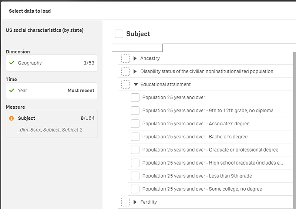Tick Population 25 years and over checkbox

(x=135, y=97)
